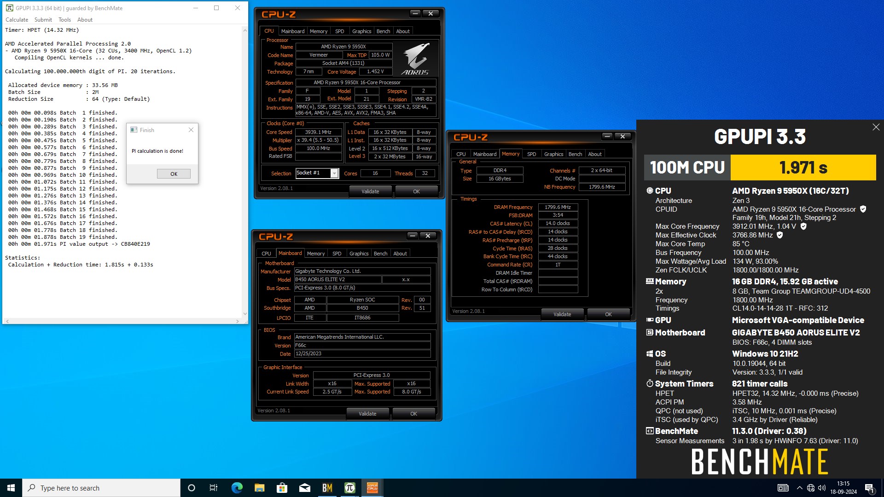884x497 pixels.
Task: Close the Finish dialog with X
Action: (x=191, y=130)
